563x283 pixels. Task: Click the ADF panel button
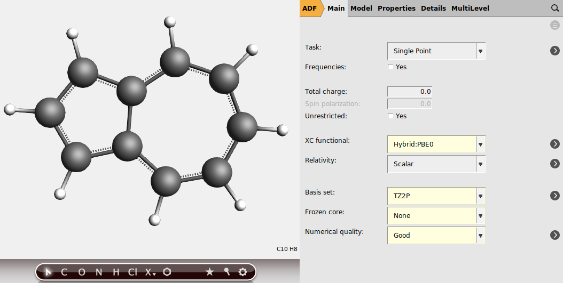click(x=310, y=9)
